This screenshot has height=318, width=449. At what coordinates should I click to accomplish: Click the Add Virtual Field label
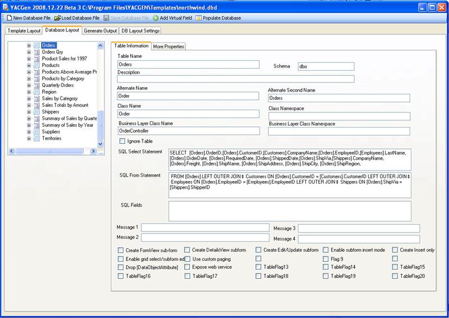[176, 18]
